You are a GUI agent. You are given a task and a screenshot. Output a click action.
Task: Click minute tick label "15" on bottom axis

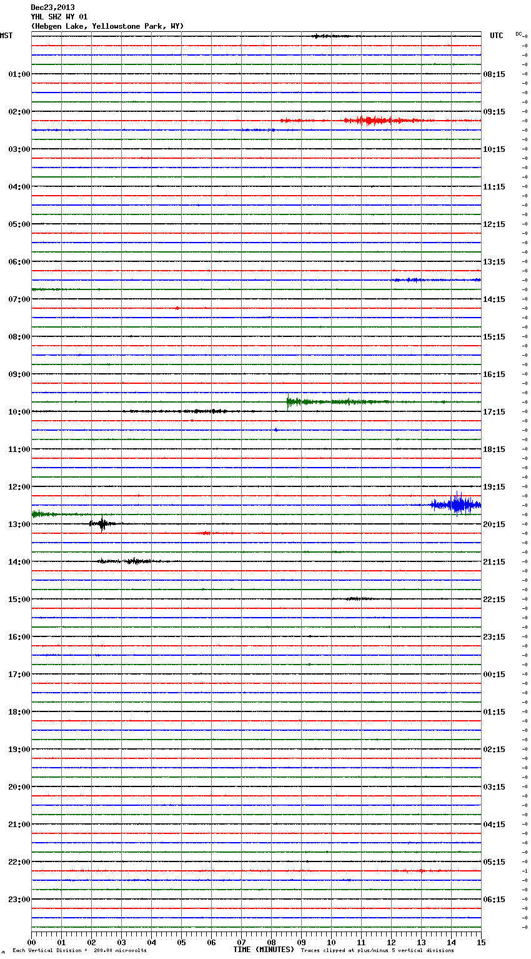(x=481, y=942)
